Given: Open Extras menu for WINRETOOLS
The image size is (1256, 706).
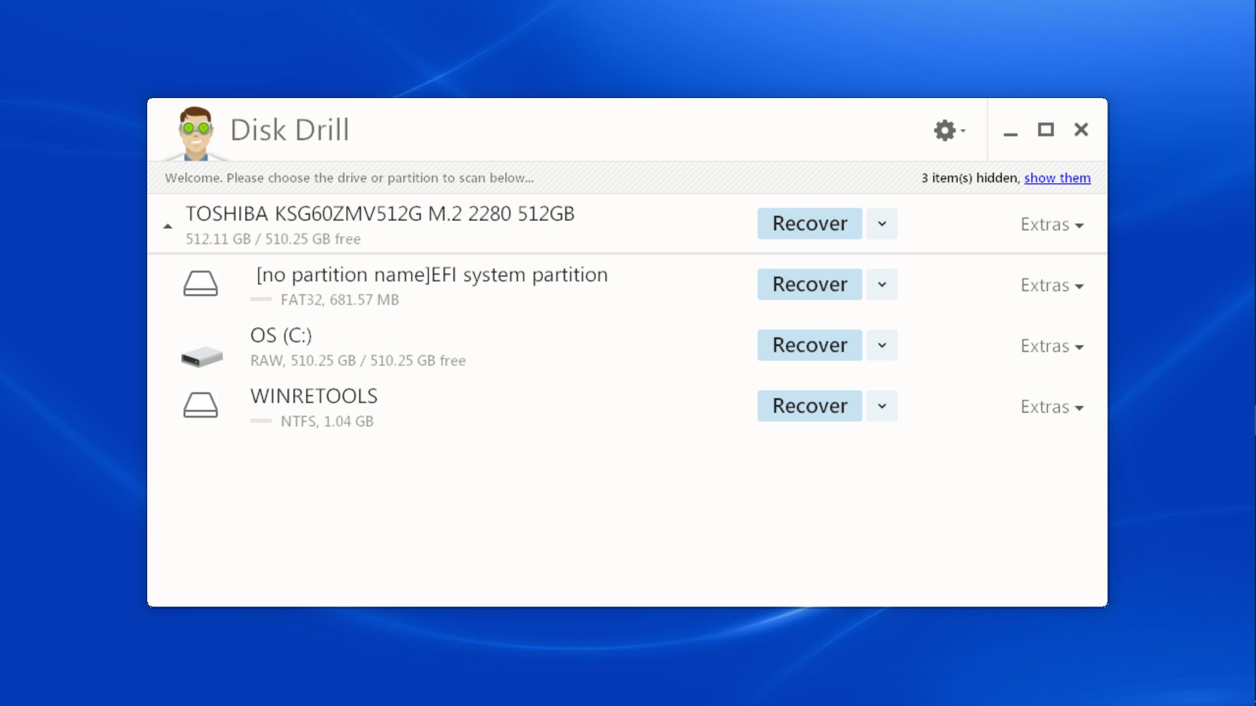Looking at the screenshot, I should [1052, 407].
